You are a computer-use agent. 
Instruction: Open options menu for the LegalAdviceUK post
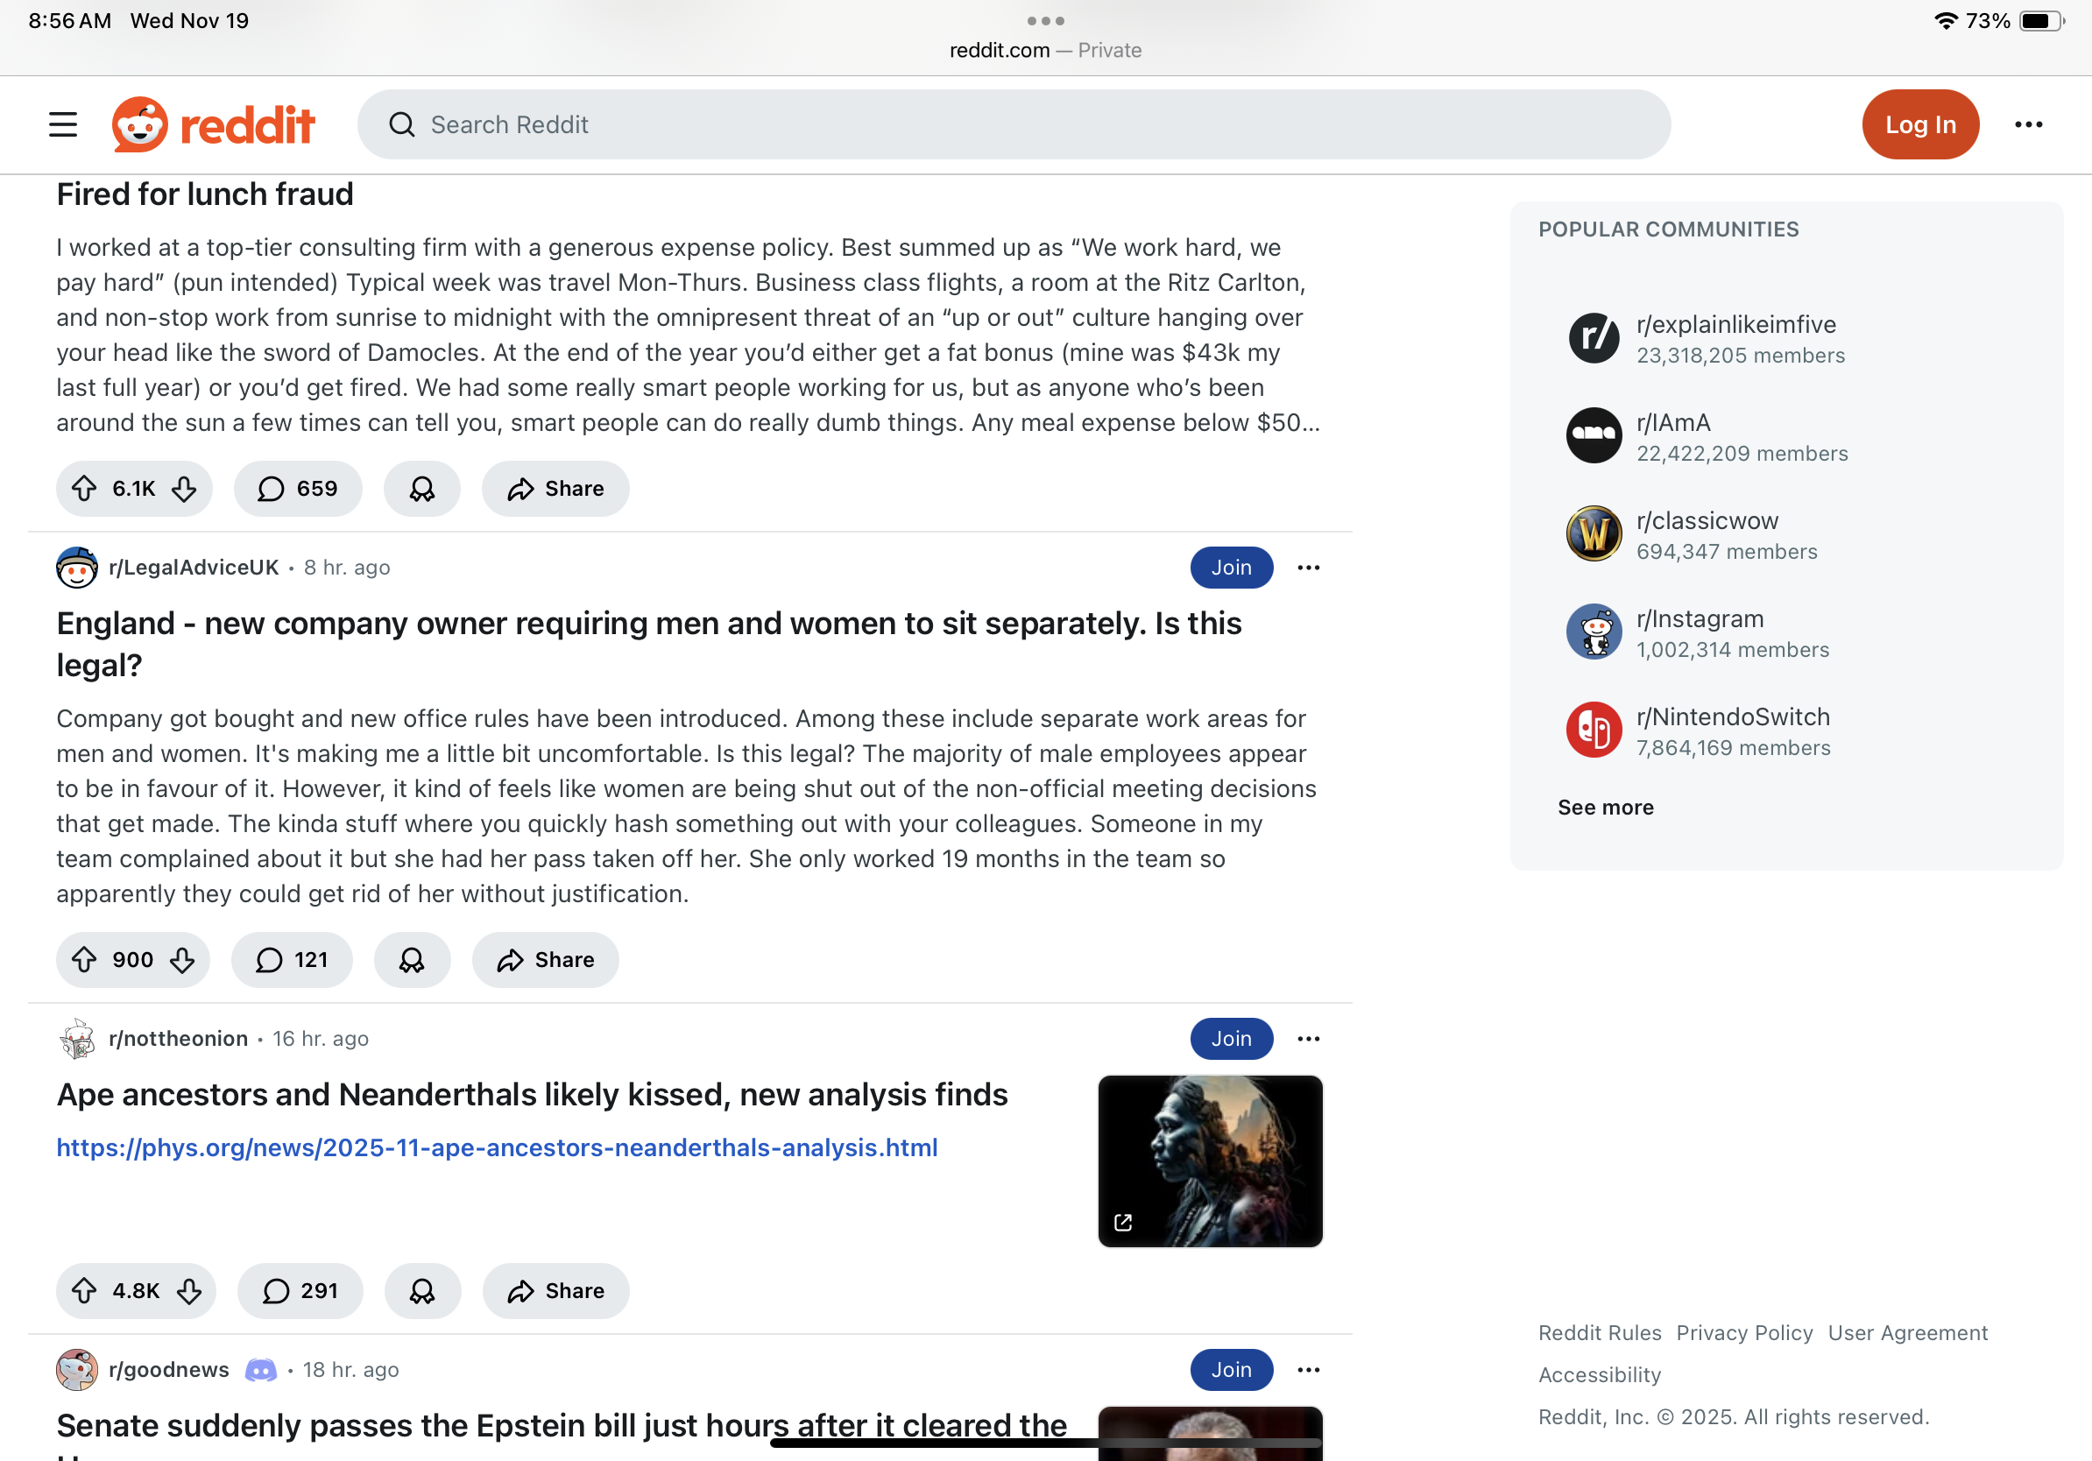1309,568
